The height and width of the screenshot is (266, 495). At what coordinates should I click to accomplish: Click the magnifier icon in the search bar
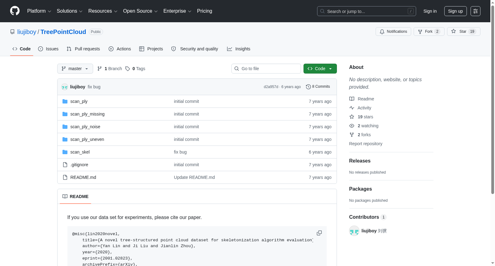[x=322, y=11]
